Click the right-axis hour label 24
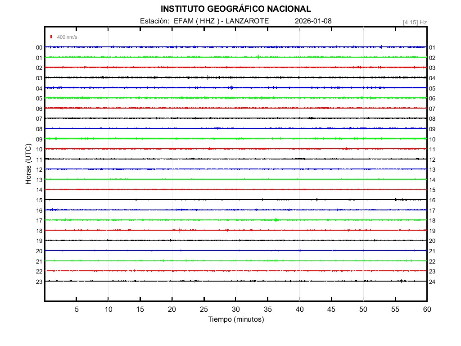461x346 pixels. tap(432, 282)
